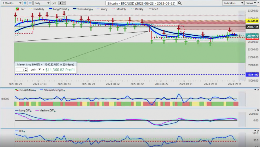Image resolution: width=260 pixels, height=147 pixels.
Task: Click the 2023-07-23 date axis label
Action: [x=88, y=84]
